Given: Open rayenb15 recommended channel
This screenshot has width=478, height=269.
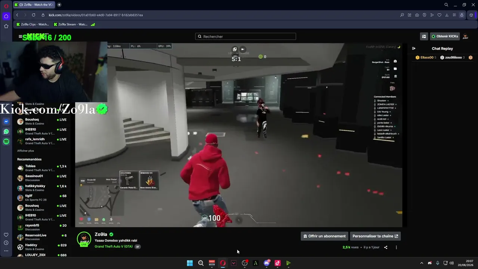Looking at the screenshot, I should (x=42, y=227).
